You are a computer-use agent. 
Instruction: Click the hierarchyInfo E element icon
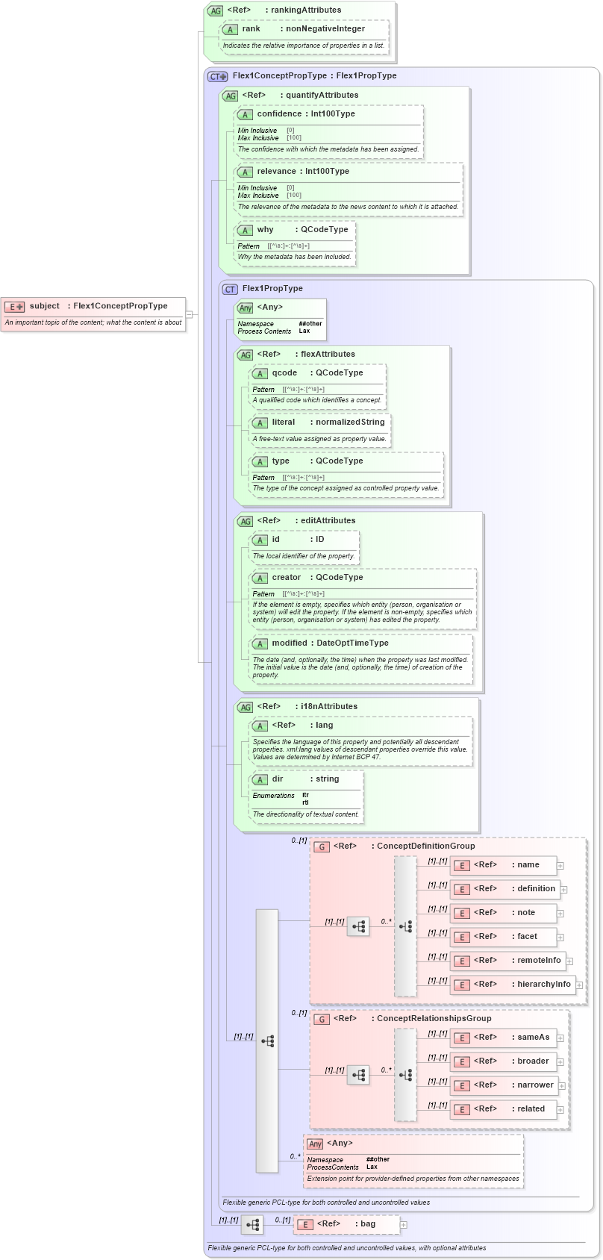click(462, 985)
